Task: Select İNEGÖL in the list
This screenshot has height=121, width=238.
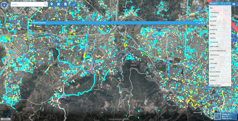Action: (213, 38)
